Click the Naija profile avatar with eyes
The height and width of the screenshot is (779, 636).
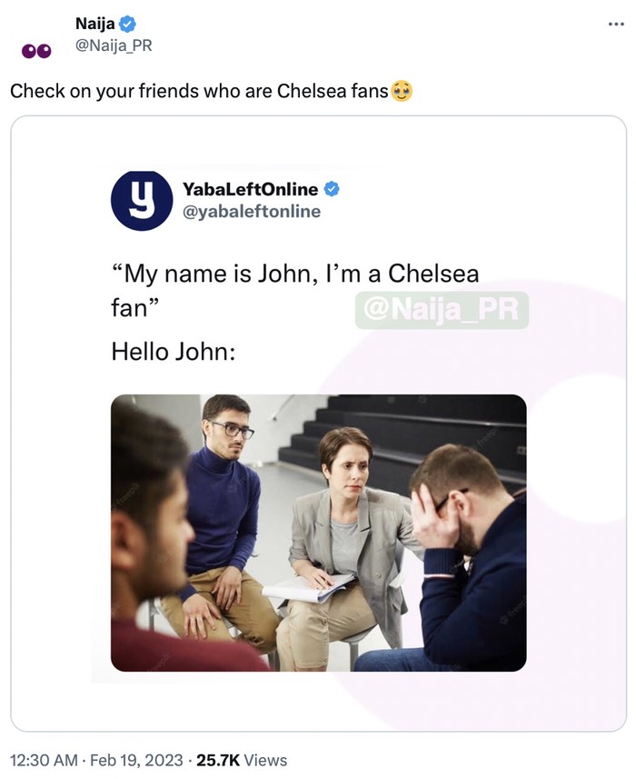coord(37,51)
